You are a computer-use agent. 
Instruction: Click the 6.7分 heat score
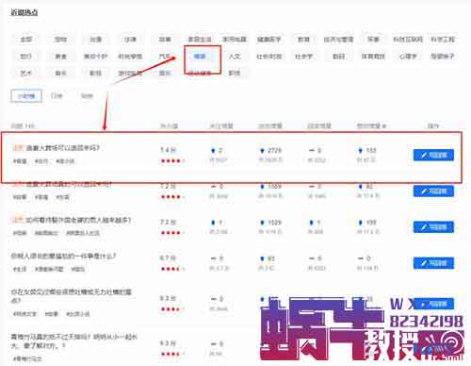169,258
